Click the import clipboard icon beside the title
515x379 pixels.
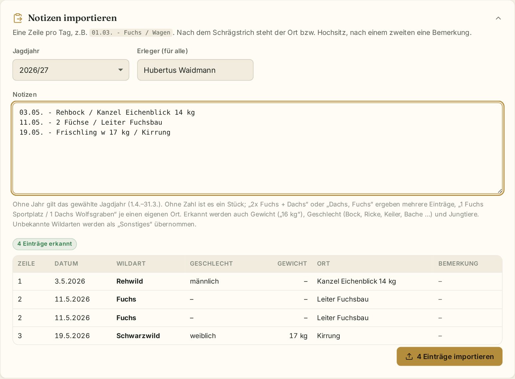(18, 18)
